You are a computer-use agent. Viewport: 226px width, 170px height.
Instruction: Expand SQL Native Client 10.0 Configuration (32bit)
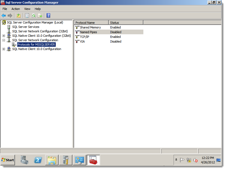(x=4, y=36)
